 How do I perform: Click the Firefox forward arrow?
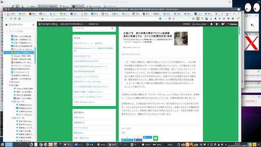pos(11,19)
